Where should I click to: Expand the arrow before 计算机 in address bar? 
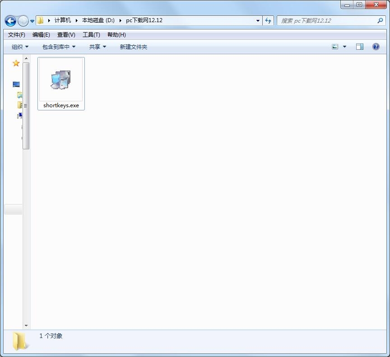point(49,20)
